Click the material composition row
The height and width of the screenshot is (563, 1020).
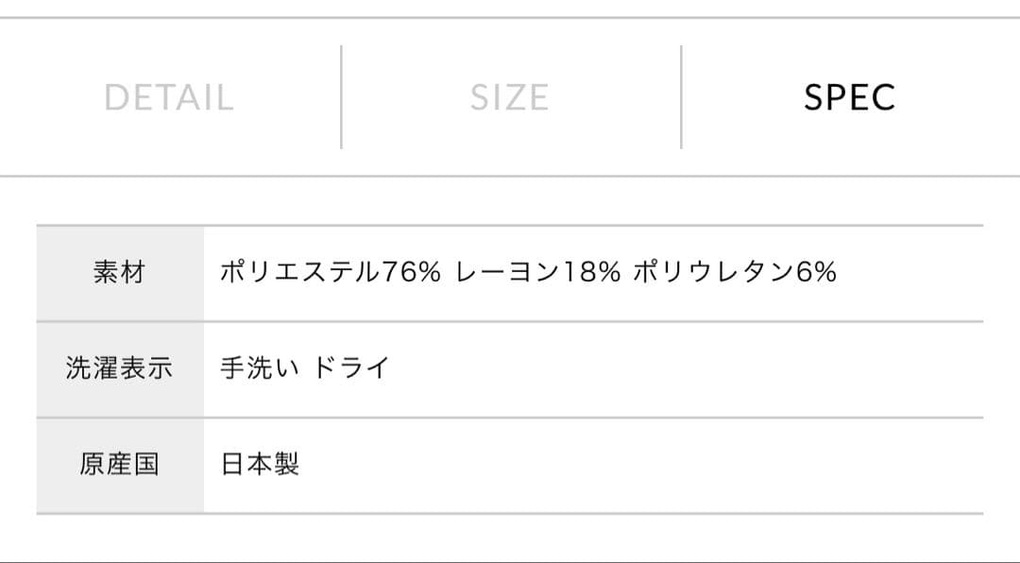510,272
